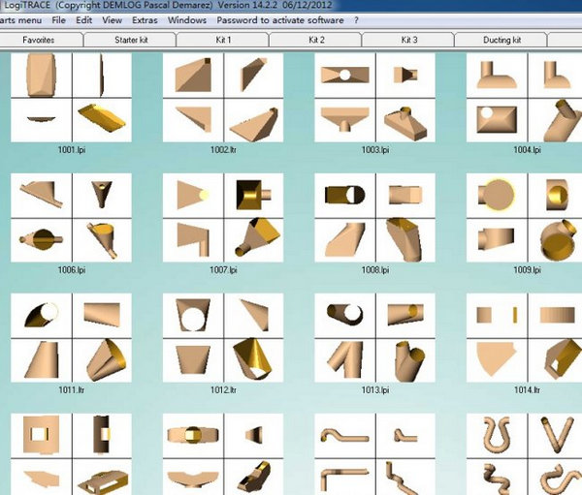Open the Starter kit tab
This screenshot has width=582, height=495.
(131, 40)
